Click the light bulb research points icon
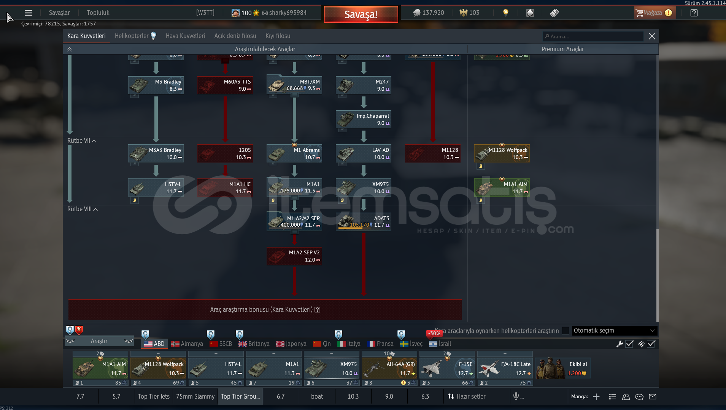 pyautogui.click(x=505, y=13)
